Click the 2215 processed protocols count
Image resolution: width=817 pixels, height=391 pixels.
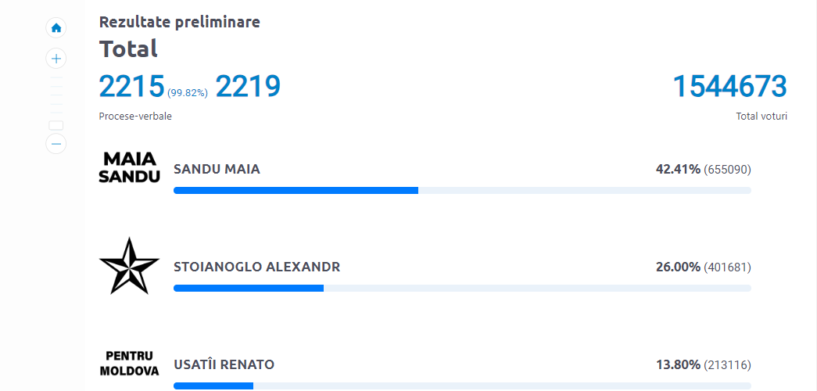(131, 87)
